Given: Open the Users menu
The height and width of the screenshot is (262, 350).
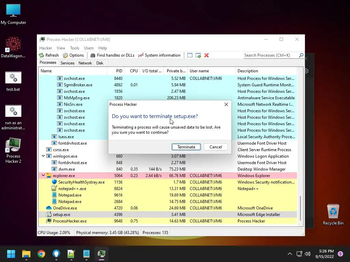Looking at the screenshot, I should [x=89, y=48].
